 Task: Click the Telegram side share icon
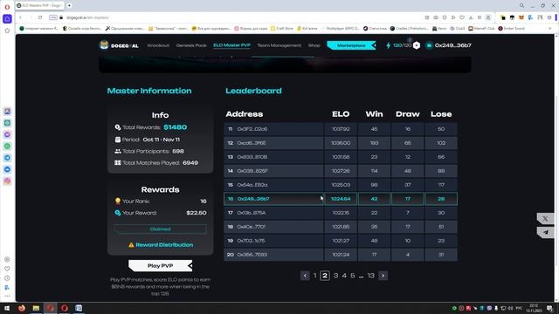(x=545, y=232)
